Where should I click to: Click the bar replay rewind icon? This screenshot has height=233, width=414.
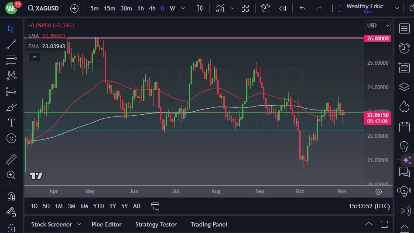click(x=283, y=8)
